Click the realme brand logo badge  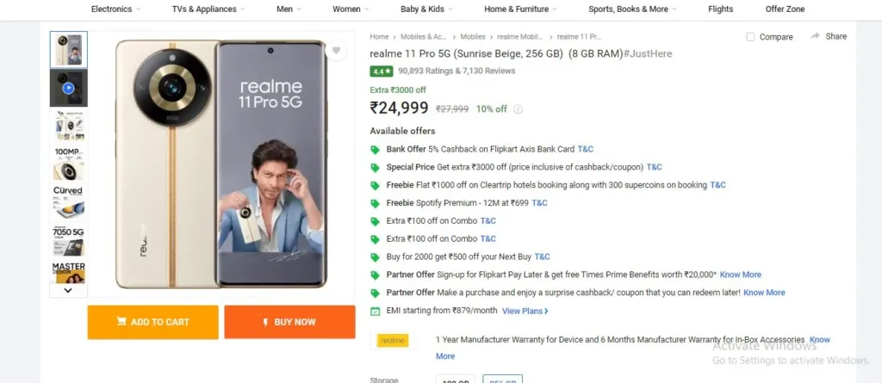tap(392, 340)
